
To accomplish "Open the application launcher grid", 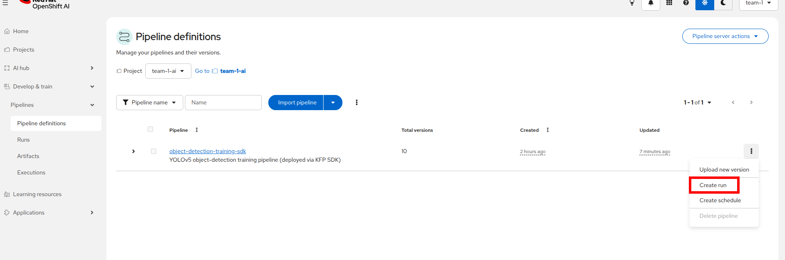I will point(669,3).
